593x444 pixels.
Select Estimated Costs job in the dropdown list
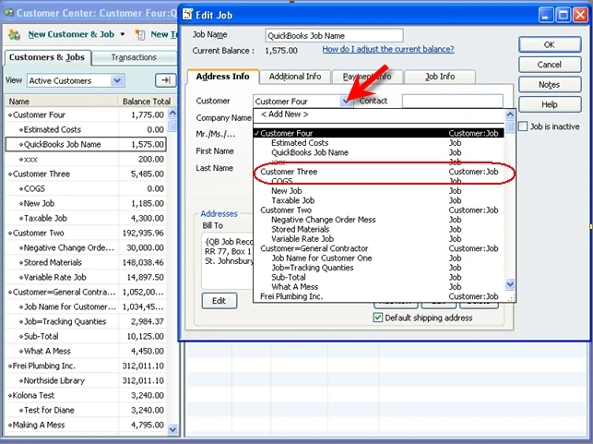click(378, 143)
